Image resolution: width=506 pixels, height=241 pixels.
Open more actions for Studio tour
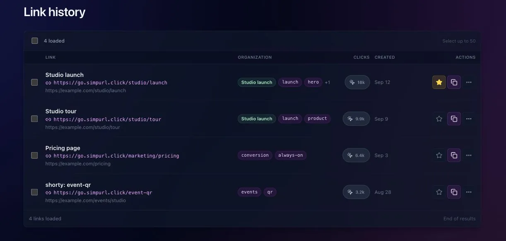coord(469,119)
